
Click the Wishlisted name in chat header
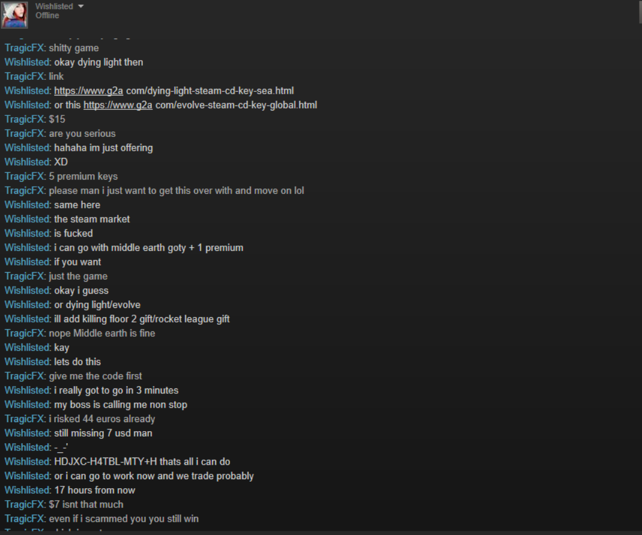click(x=54, y=6)
